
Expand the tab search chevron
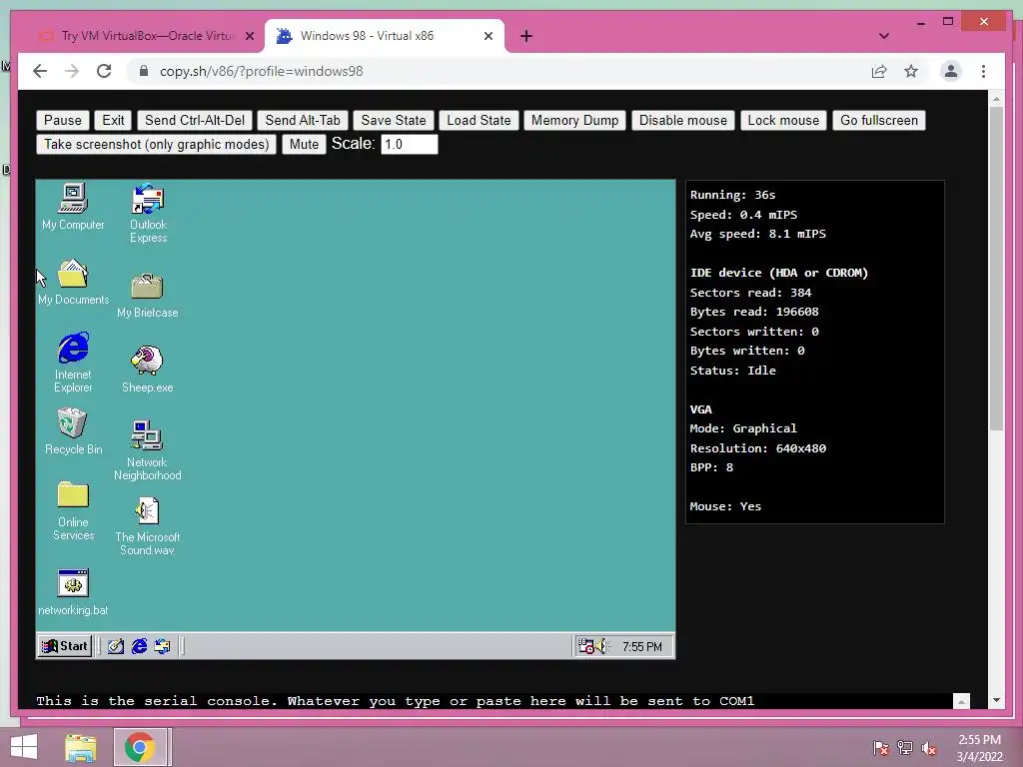[x=883, y=37]
